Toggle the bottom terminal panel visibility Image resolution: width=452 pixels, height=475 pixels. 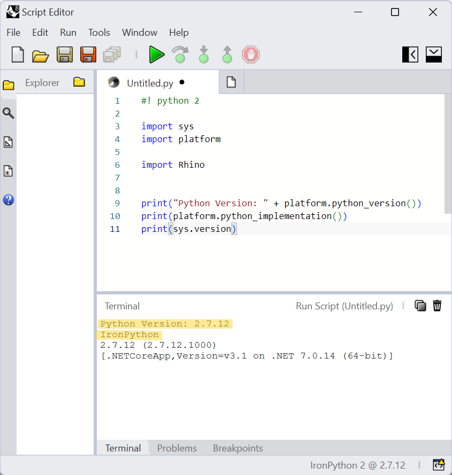tap(434, 54)
